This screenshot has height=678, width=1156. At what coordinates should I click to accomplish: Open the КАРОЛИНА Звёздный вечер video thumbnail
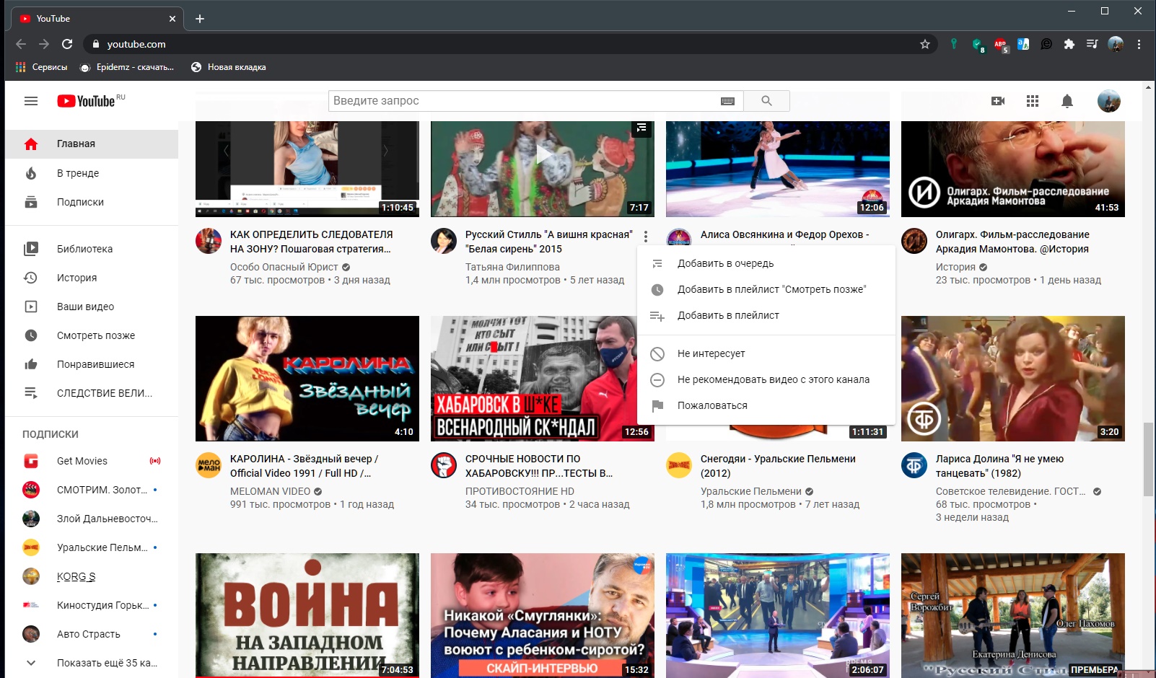pos(307,379)
